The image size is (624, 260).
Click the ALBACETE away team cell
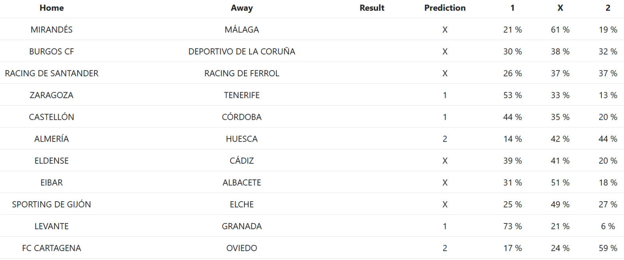coord(242,182)
